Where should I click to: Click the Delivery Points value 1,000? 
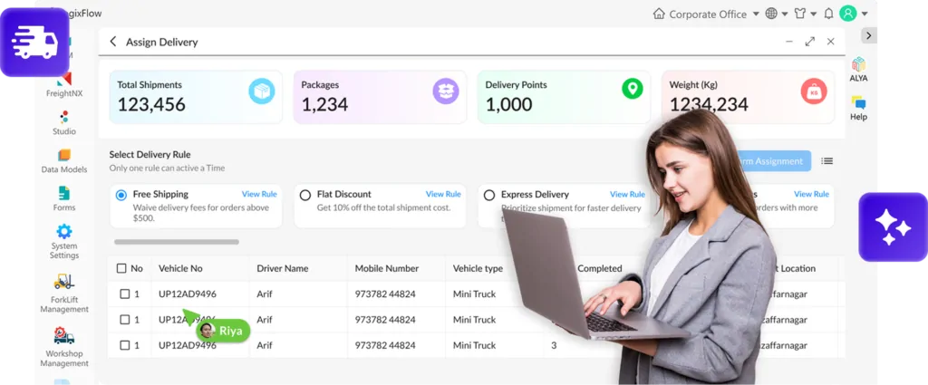509,105
